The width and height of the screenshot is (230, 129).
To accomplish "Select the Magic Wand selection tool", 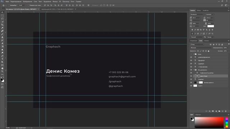I will pyautogui.click(x=2, y=21).
